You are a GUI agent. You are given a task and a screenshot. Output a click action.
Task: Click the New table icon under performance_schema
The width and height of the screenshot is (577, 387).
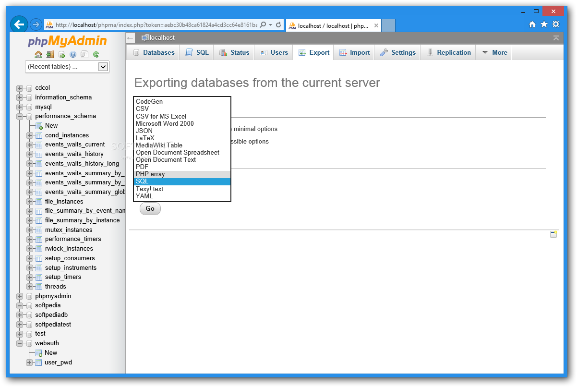39,126
